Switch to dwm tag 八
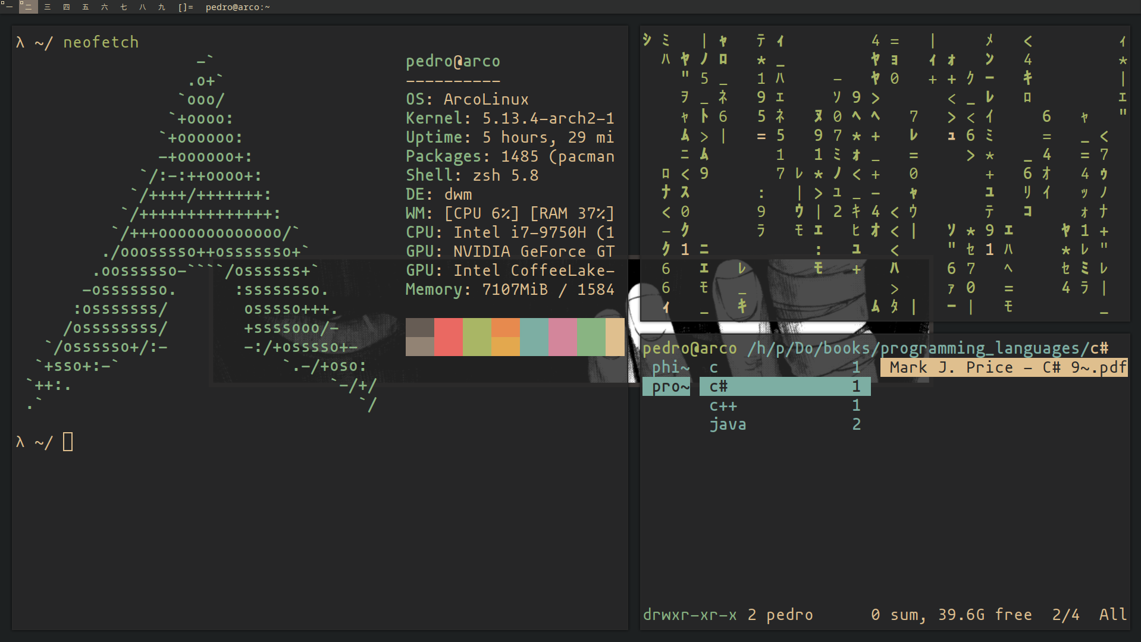Viewport: 1141px width, 642px height. pos(142,7)
